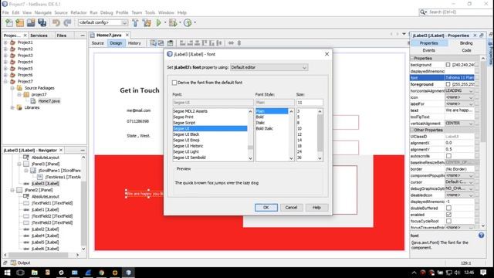Screen dimensions: 494x278
Task: Expand the Libraries tree node
Action: click(x=12, y=107)
